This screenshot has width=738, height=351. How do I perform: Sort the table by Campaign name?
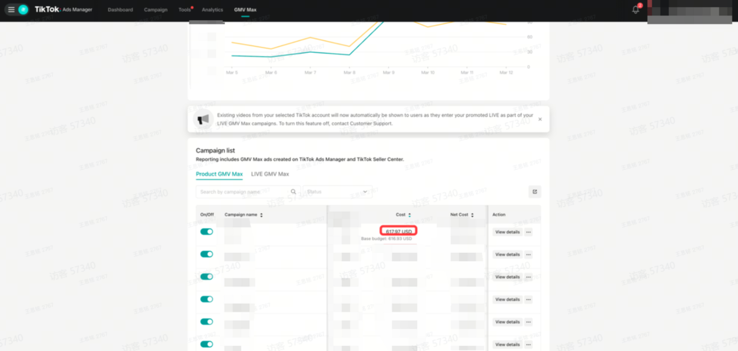(x=262, y=215)
